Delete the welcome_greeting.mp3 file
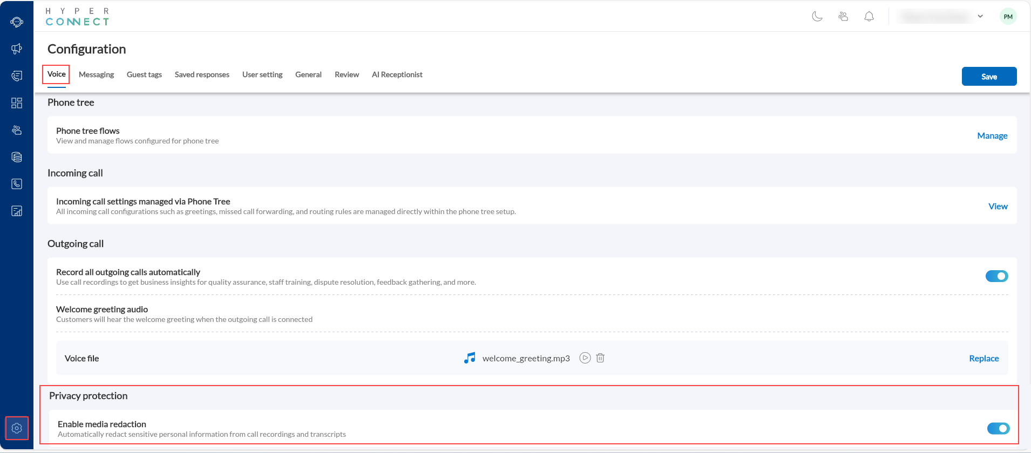The width and height of the screenshot is (1031, 453). click(x=600, y=358)
